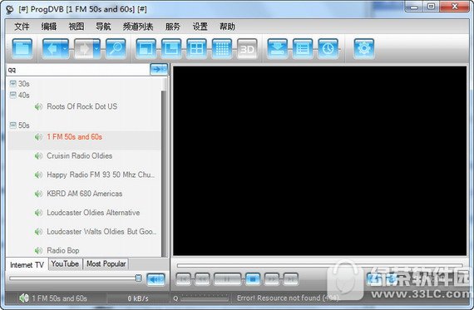The image size is (474, 310).
Task: Select the picture-in-picture layout icon
Action: [x=171, y=49]
